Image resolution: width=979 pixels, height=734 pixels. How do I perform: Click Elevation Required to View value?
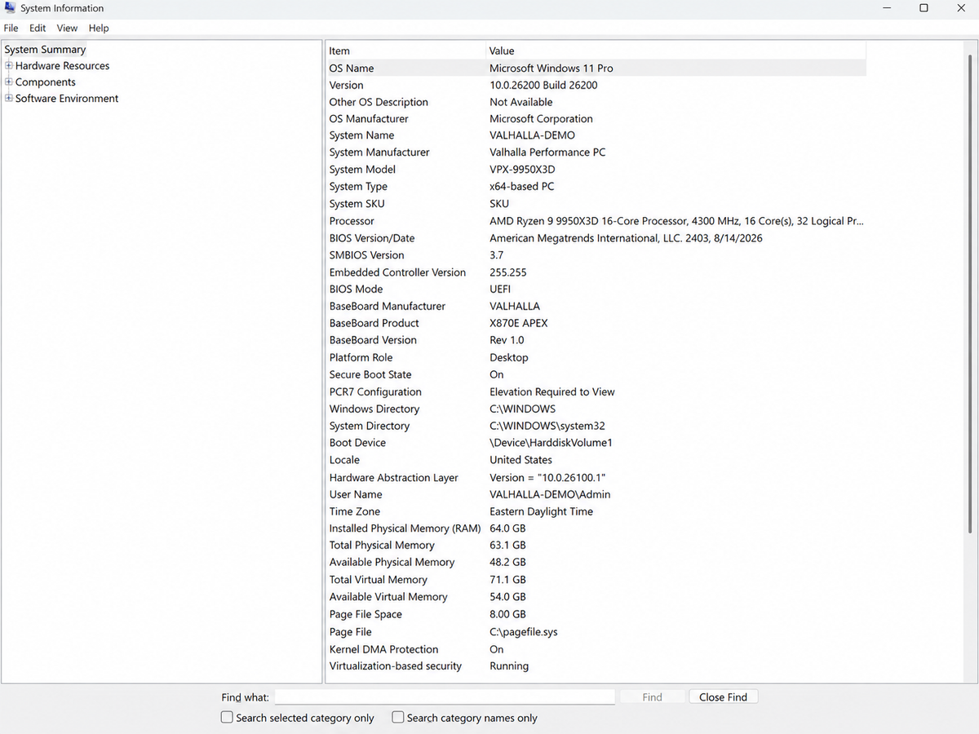(x=552, y=392)
